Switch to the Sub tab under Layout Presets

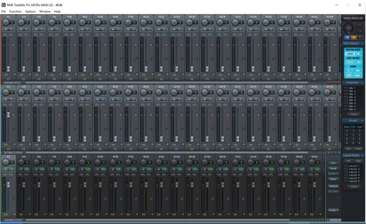359,161
